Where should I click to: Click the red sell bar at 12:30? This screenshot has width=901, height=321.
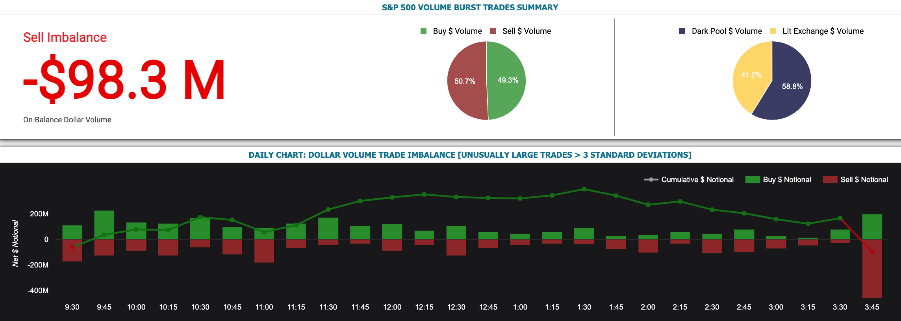(456, 247)
